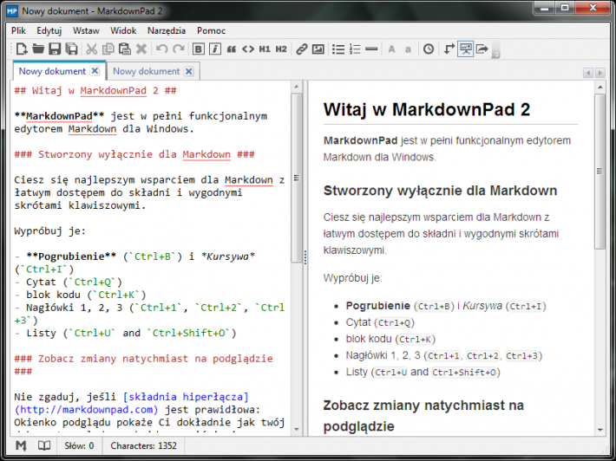Viewport: 616px width, 461px height.
Task: Click the preview title Witaj w MarkdownPad 2
Action: [x=427, y=109]
